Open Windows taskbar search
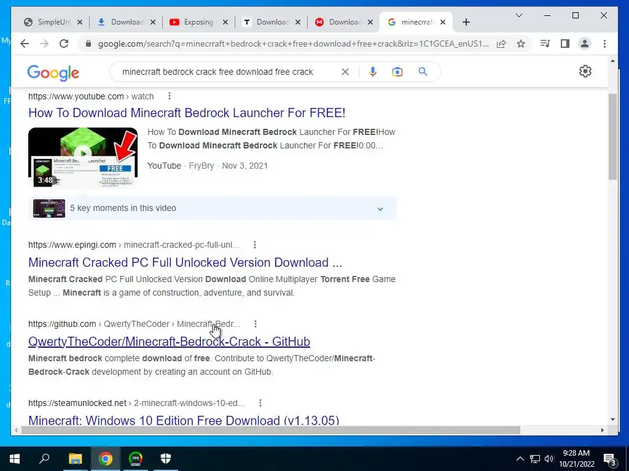 [44, 459]
